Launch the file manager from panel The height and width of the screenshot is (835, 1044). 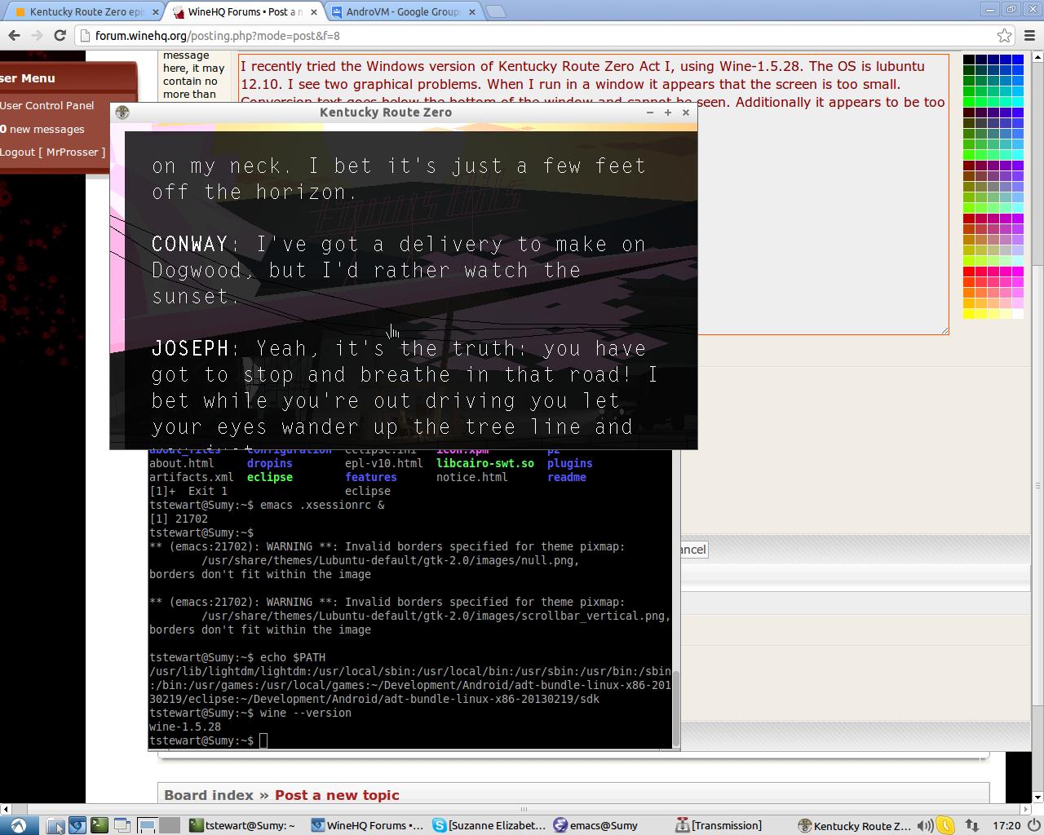55,825
